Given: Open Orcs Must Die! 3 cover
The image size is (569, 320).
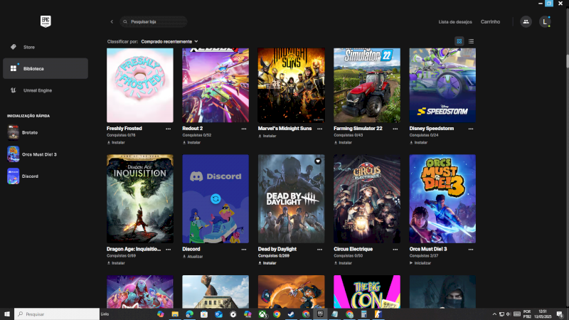Looking at the screenshot, I should [442, 199].
